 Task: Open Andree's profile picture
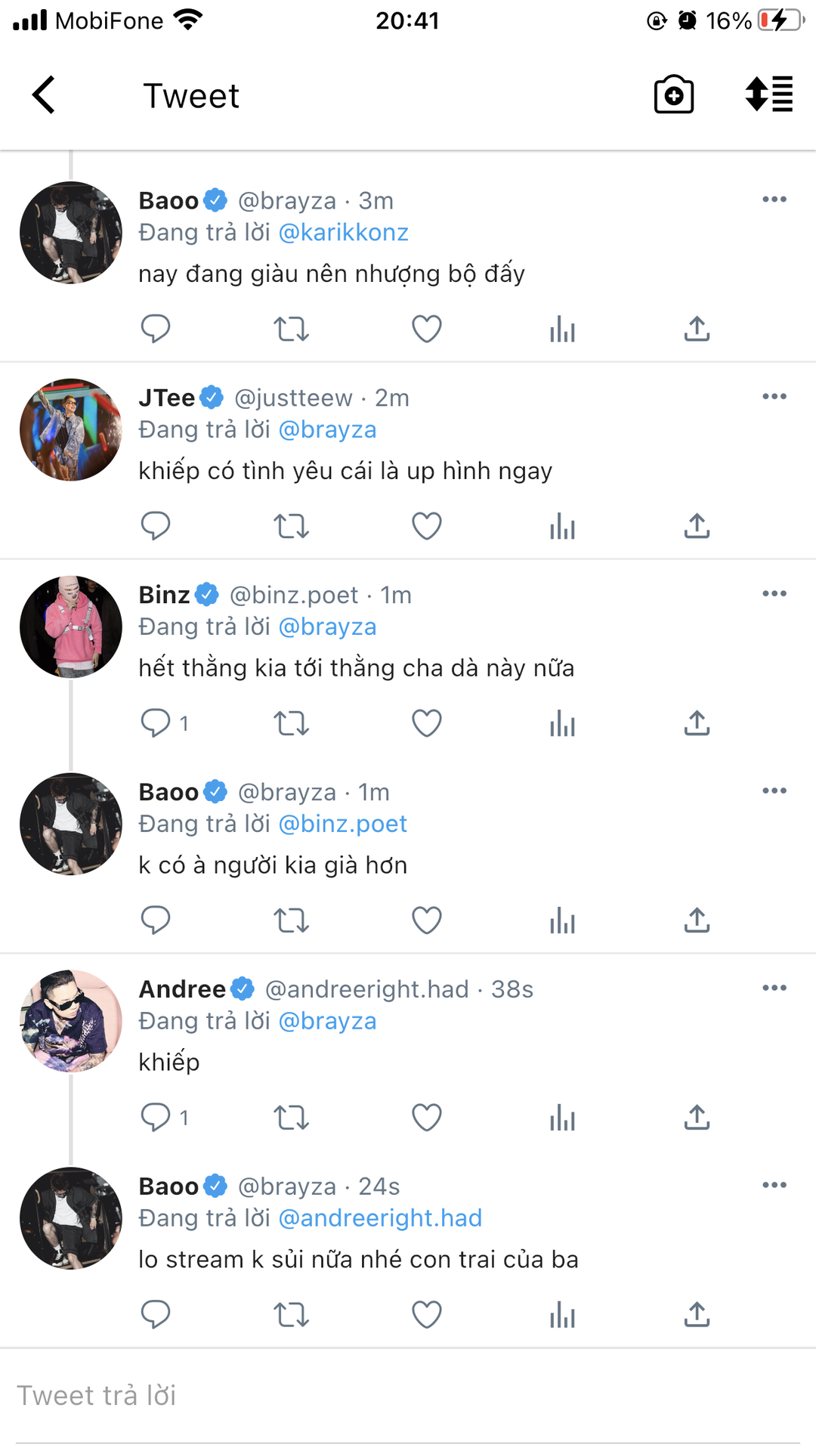click(71, 1021)
